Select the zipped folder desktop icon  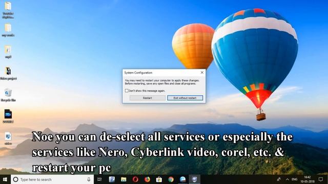(x=8, y=52)
